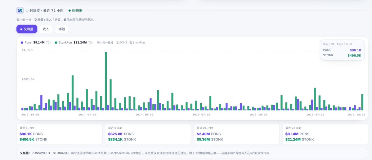Click the 10/3 19:00 axis label

click(30, 115)
